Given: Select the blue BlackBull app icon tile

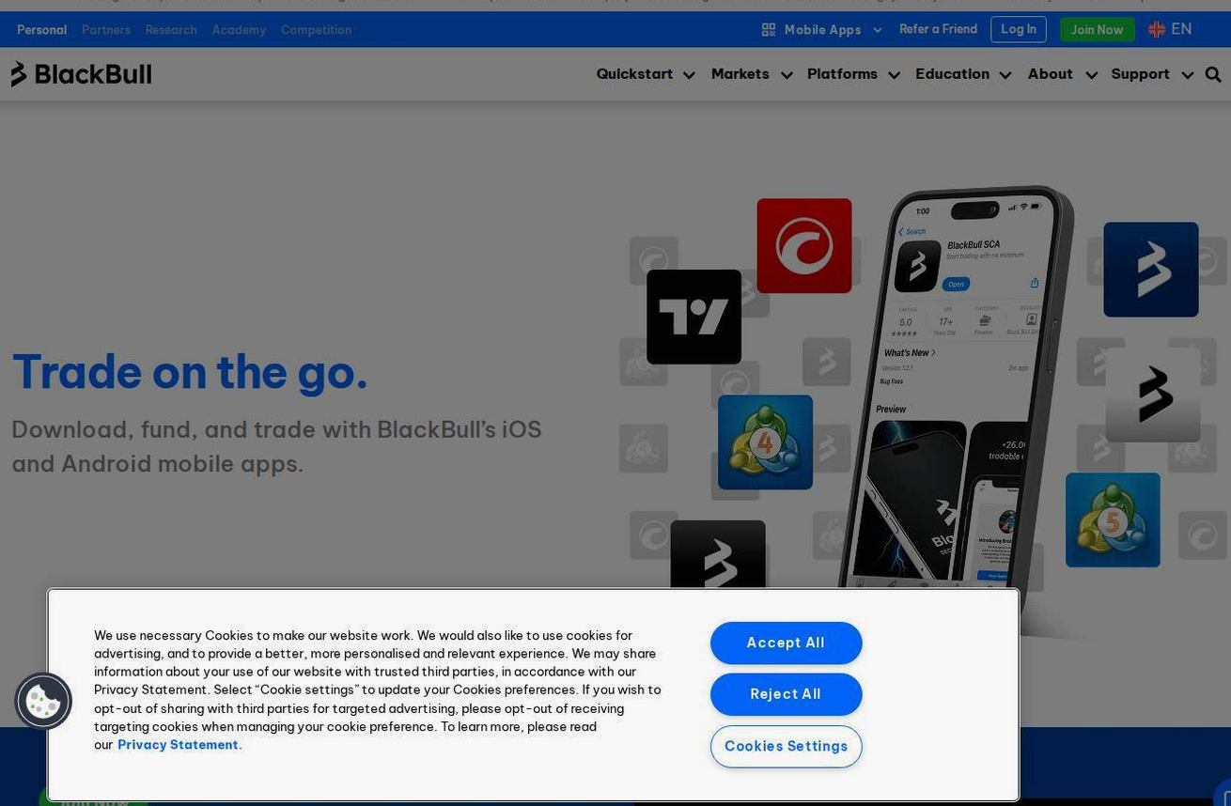Looking at the screenshot, I should point(1150,270).
